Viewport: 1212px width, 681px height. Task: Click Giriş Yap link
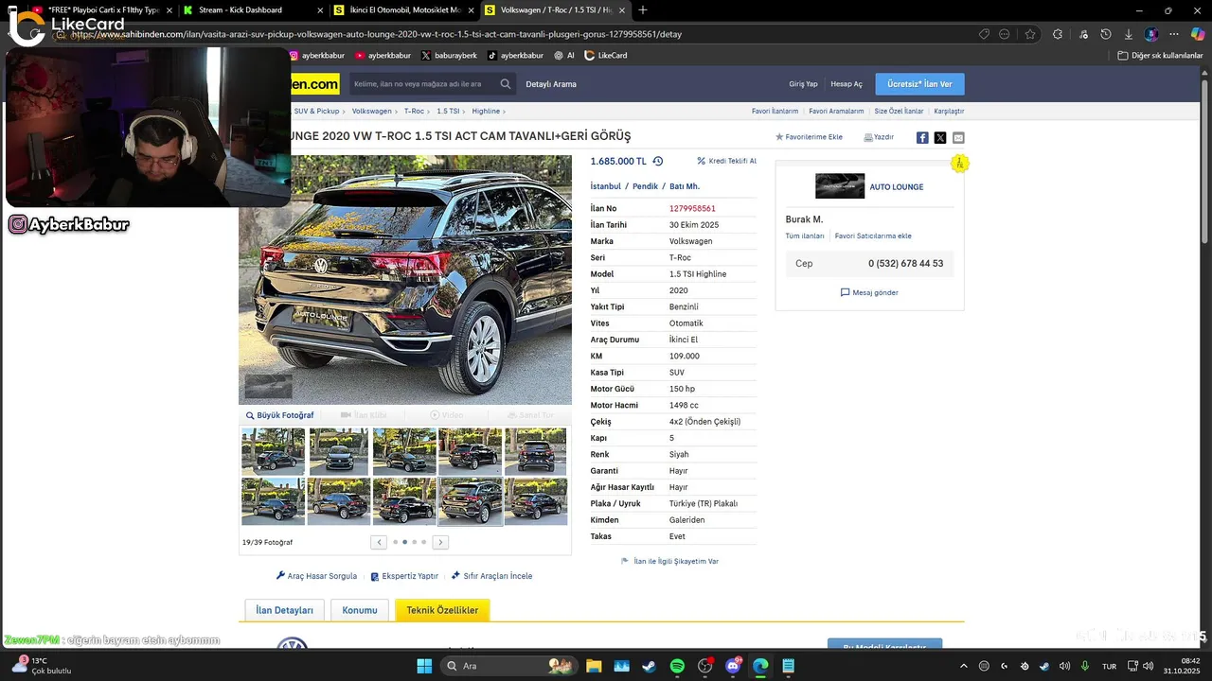coord(803,84)
